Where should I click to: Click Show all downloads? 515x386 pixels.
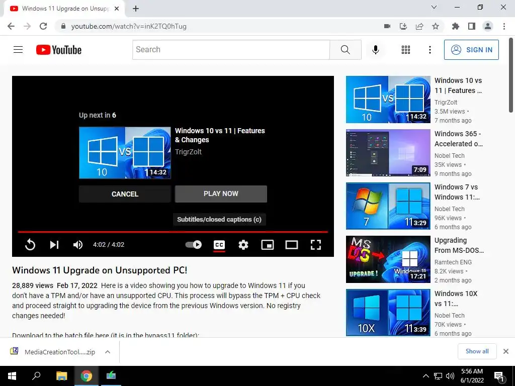(477, 351)
